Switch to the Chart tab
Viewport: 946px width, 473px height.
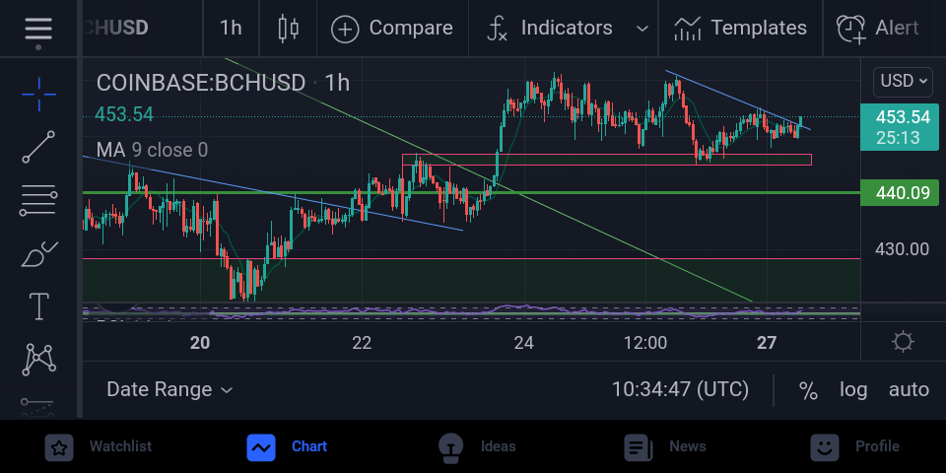pos(287,447)
